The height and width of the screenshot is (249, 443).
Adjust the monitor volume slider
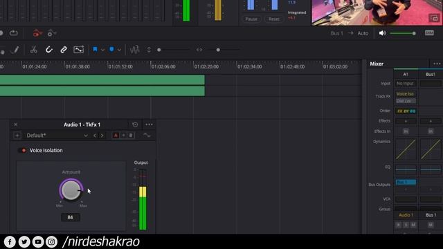point(403,33)
